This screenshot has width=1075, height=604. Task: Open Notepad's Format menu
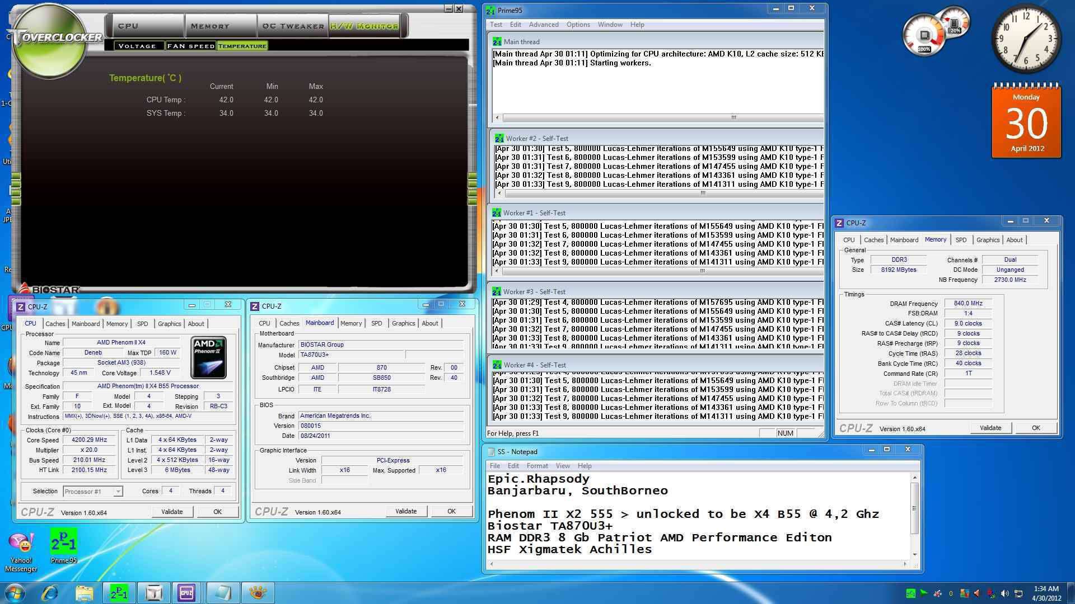[x=537, y=466]
